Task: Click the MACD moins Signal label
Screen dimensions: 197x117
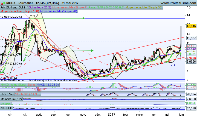Action: (13, 85)
